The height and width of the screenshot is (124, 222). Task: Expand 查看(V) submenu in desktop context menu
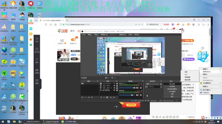click(x=210, y=69)
